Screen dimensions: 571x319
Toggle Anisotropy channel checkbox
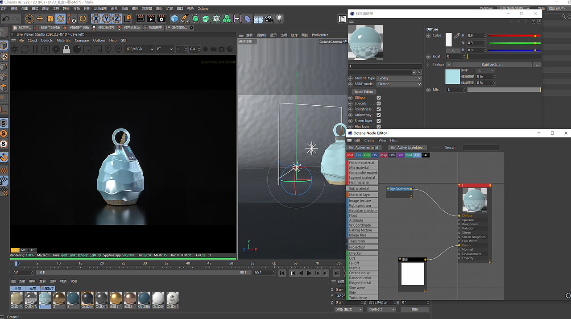click(379, 115)
